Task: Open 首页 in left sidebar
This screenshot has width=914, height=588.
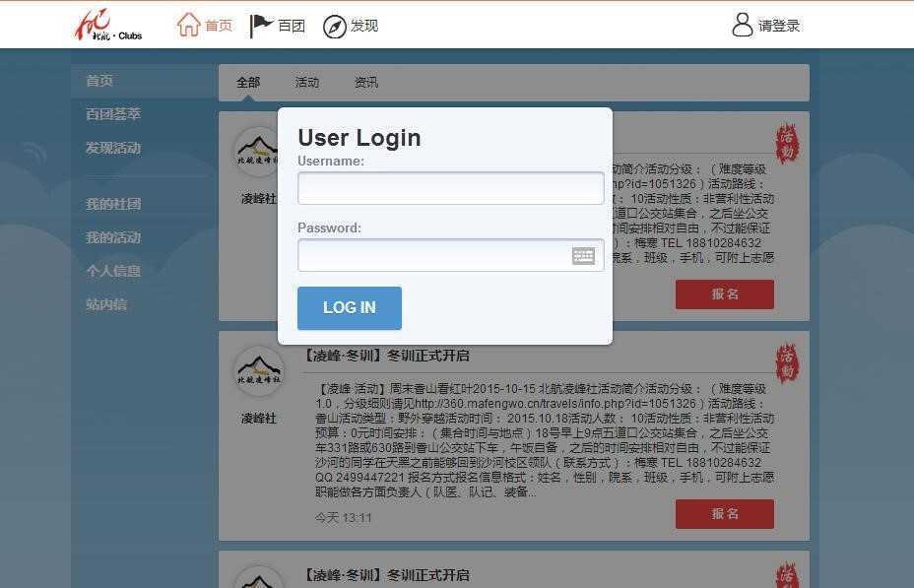Action: (x=99, y=81)
